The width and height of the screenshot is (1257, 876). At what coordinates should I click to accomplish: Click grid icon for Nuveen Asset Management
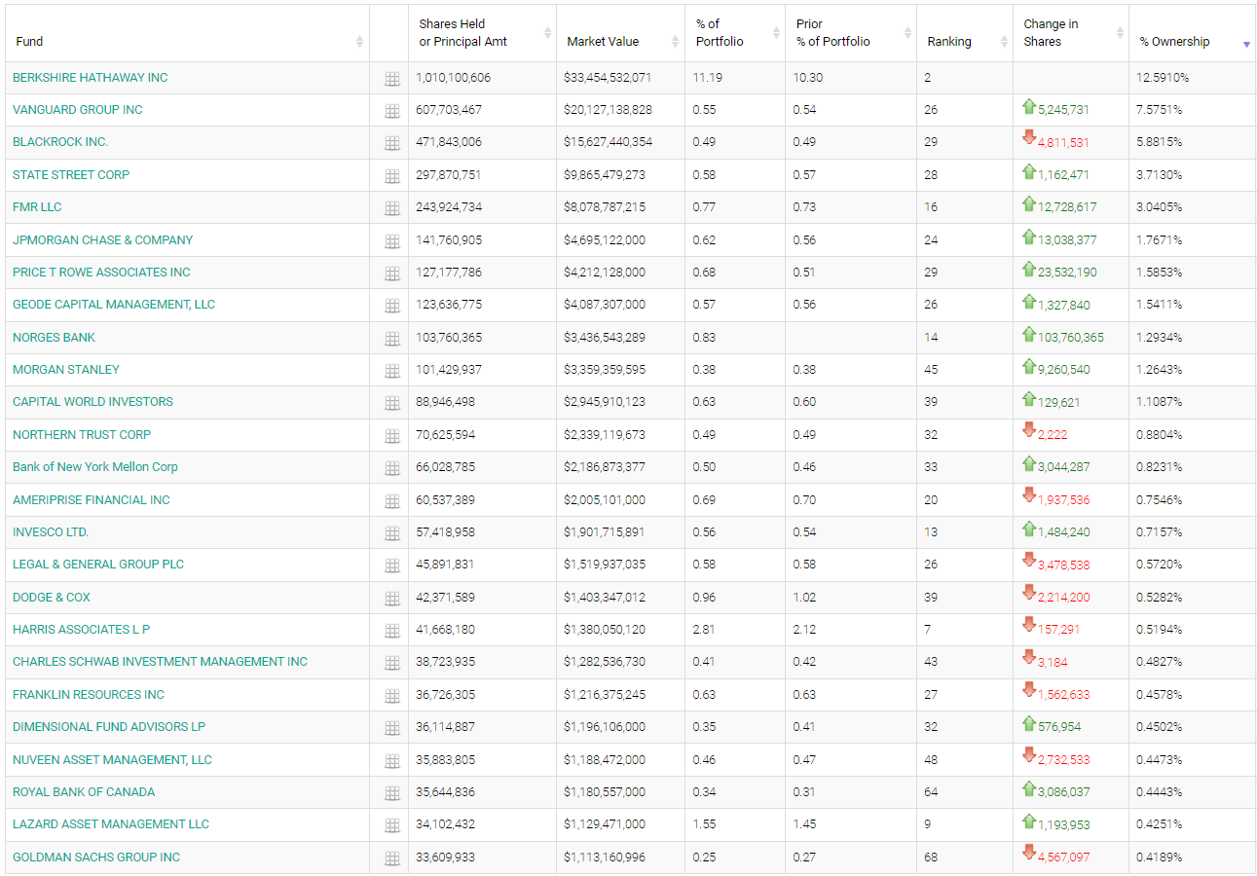(392, 761)
